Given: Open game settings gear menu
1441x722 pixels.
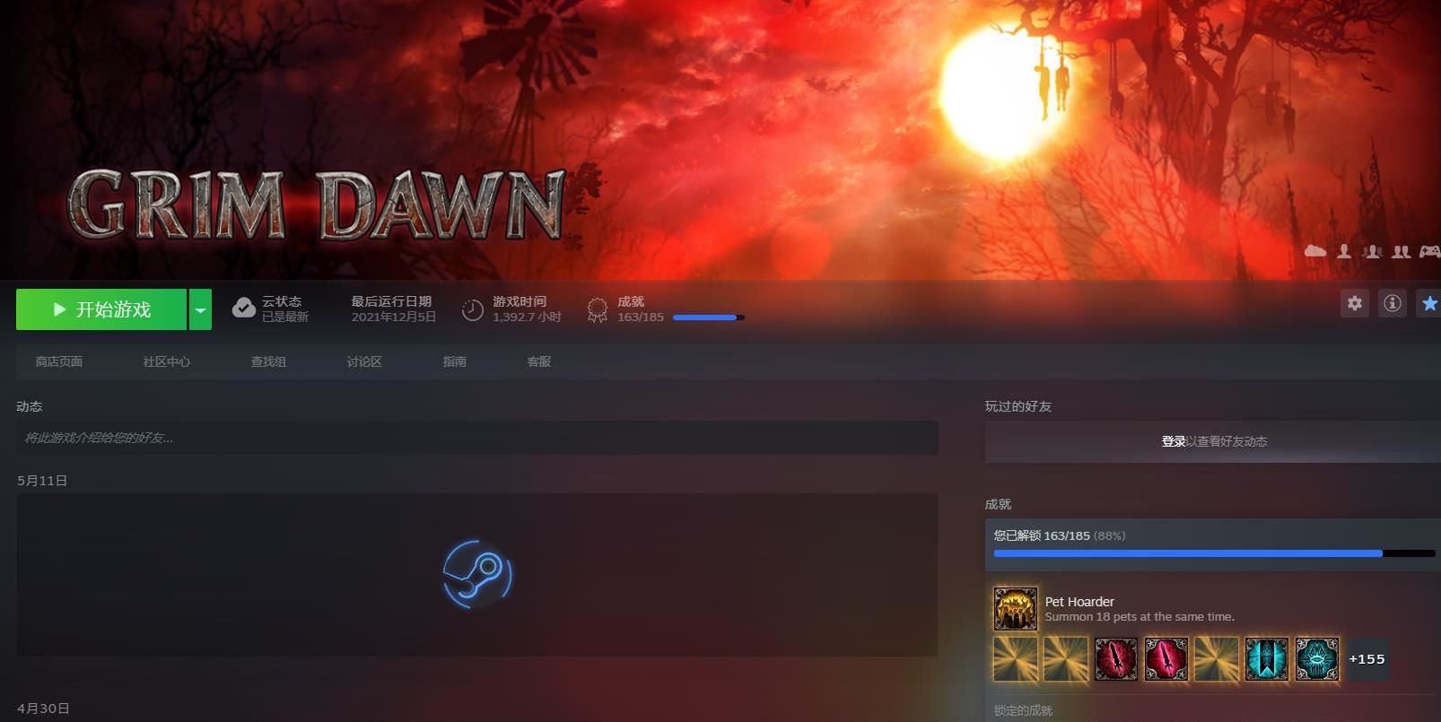Looking at the screenshot, I should click(1355, 303).
